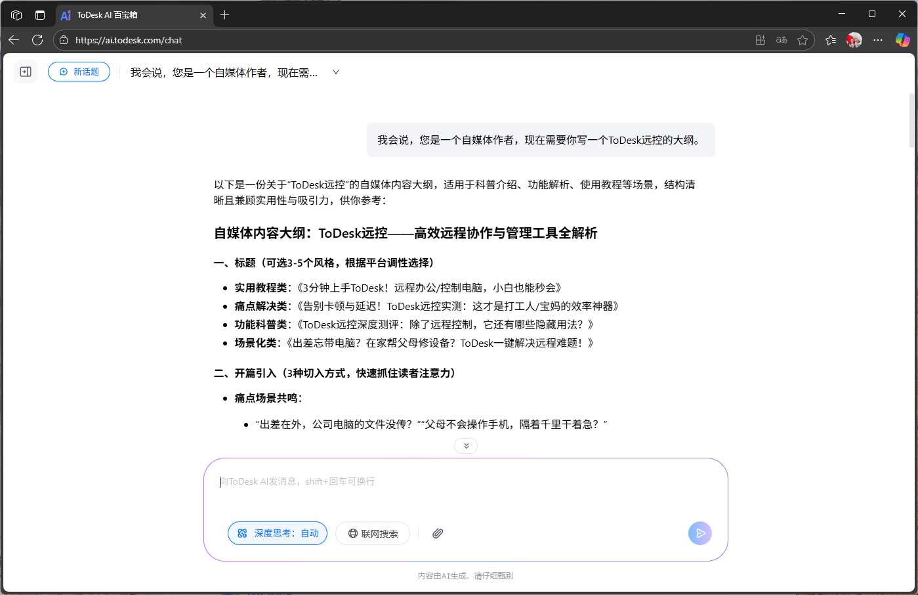This screenshot has height=595, width=918.
Task: View site information lock icon
Action: [64, 40]
